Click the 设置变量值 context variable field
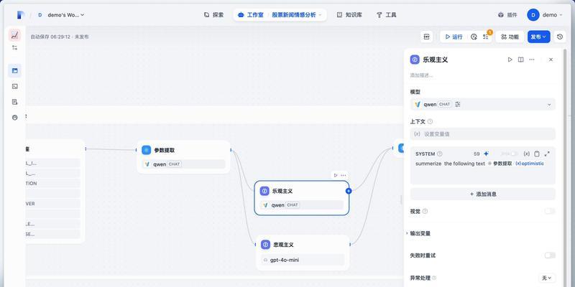 coord(482,134)
